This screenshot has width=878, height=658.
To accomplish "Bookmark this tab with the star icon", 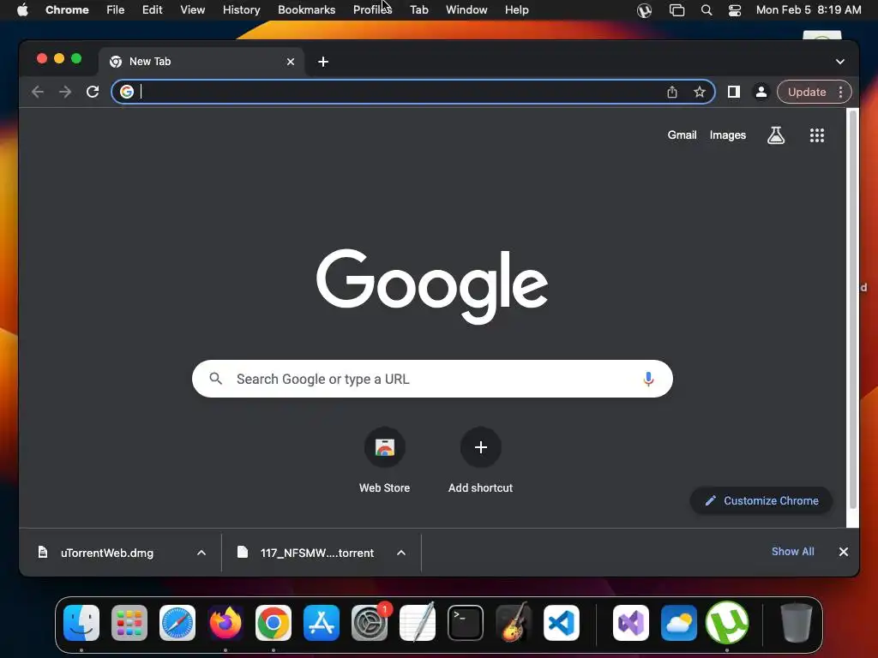I will (x=700, y=92).
